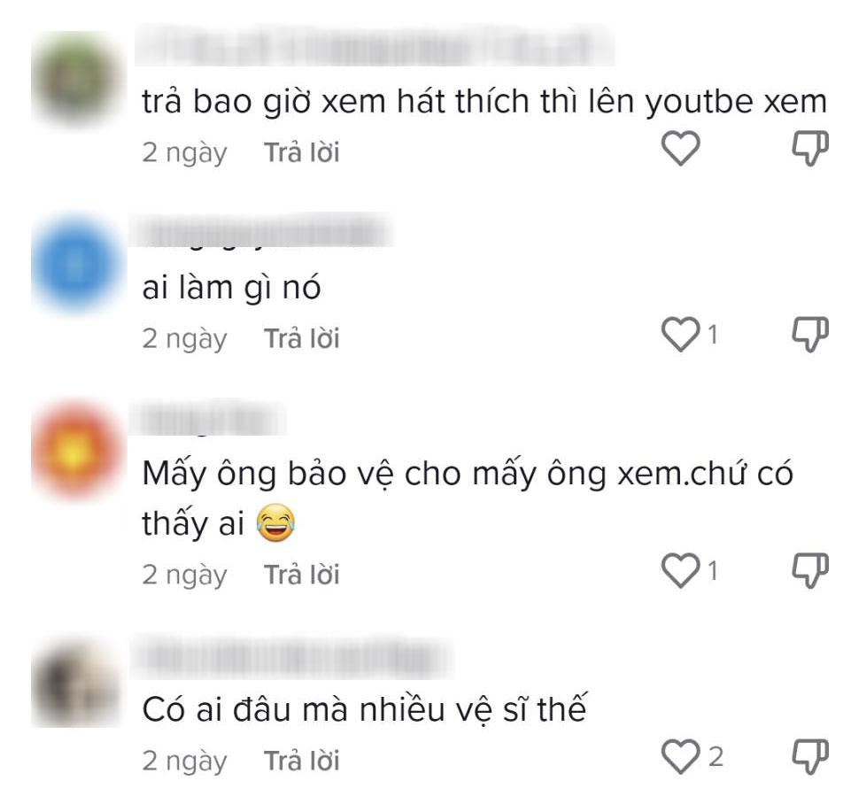Image resolution: width=859 pixels, height=804 pixels.
Task: Reply to the 'Mấy ông bảo vệ' comment
Action: coord(302,575)
